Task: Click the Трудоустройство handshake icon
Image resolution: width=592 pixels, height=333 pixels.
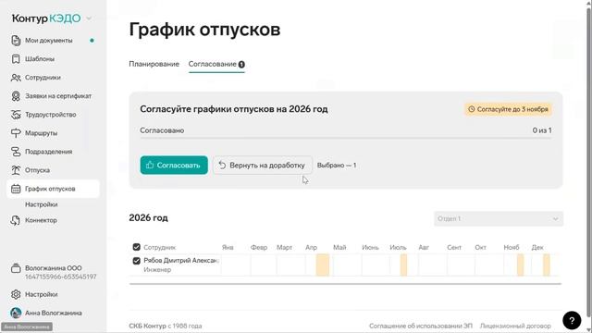Action: click(16, 115)
